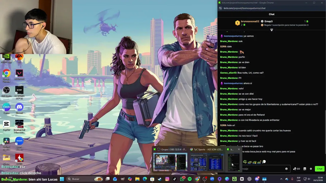
Task: Launch DaVinci Resolve desktop shortcut
Action: click(x=6, y=144)
